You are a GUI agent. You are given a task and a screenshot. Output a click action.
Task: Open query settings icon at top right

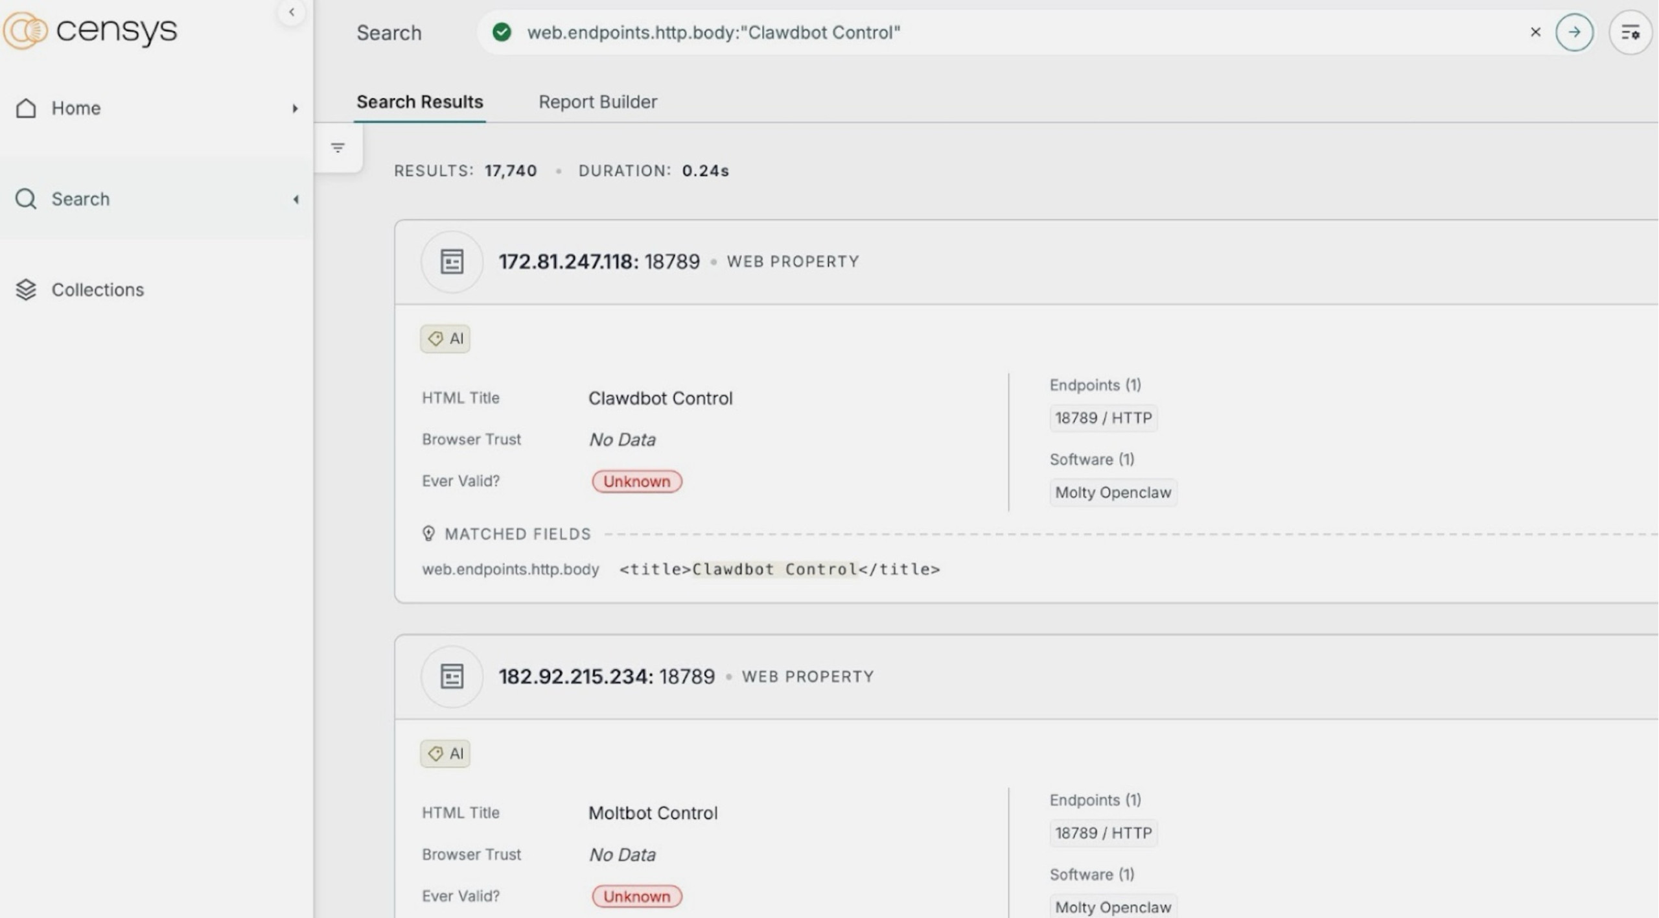click(x=1630, y=32)
